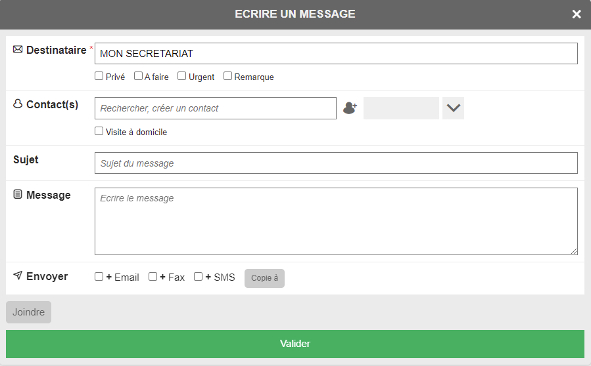Check the SMS sending option
Image resolution: width=591 pixels, height=366 pixels.
click(198, 277)
